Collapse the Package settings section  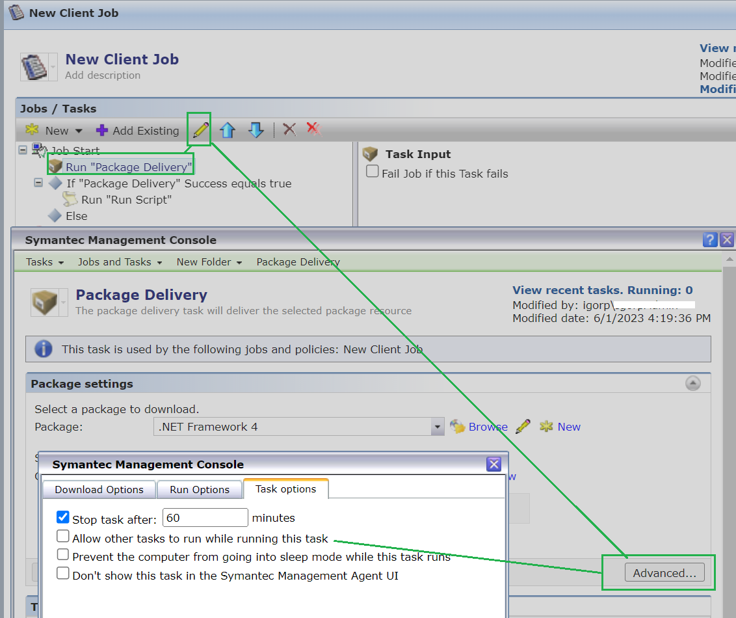click(692, 383)
